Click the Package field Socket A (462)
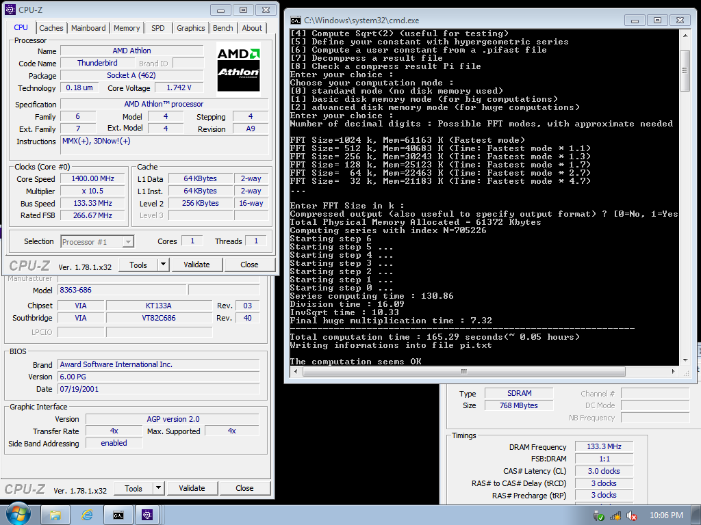This screenshot has height=525, width=701. click(131, 75)
